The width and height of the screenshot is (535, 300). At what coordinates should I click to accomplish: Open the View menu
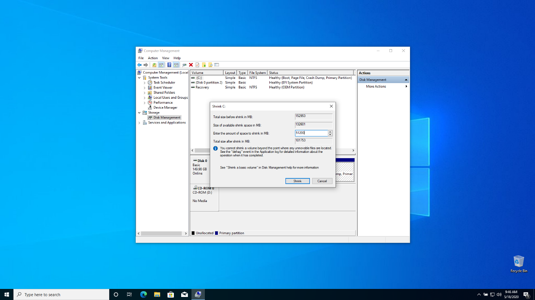(165, 58)
